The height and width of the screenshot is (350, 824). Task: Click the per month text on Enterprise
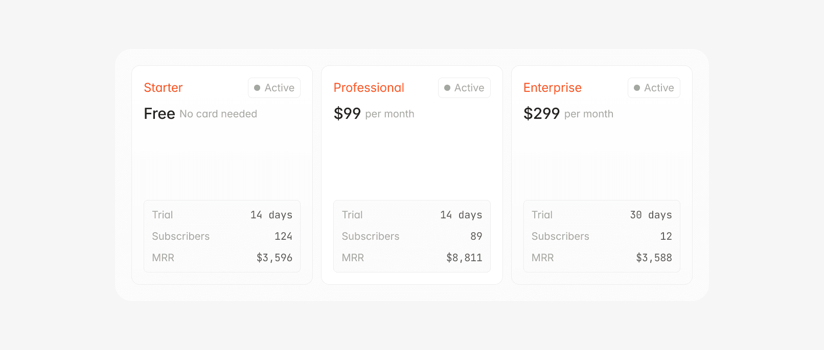(589, 114)
